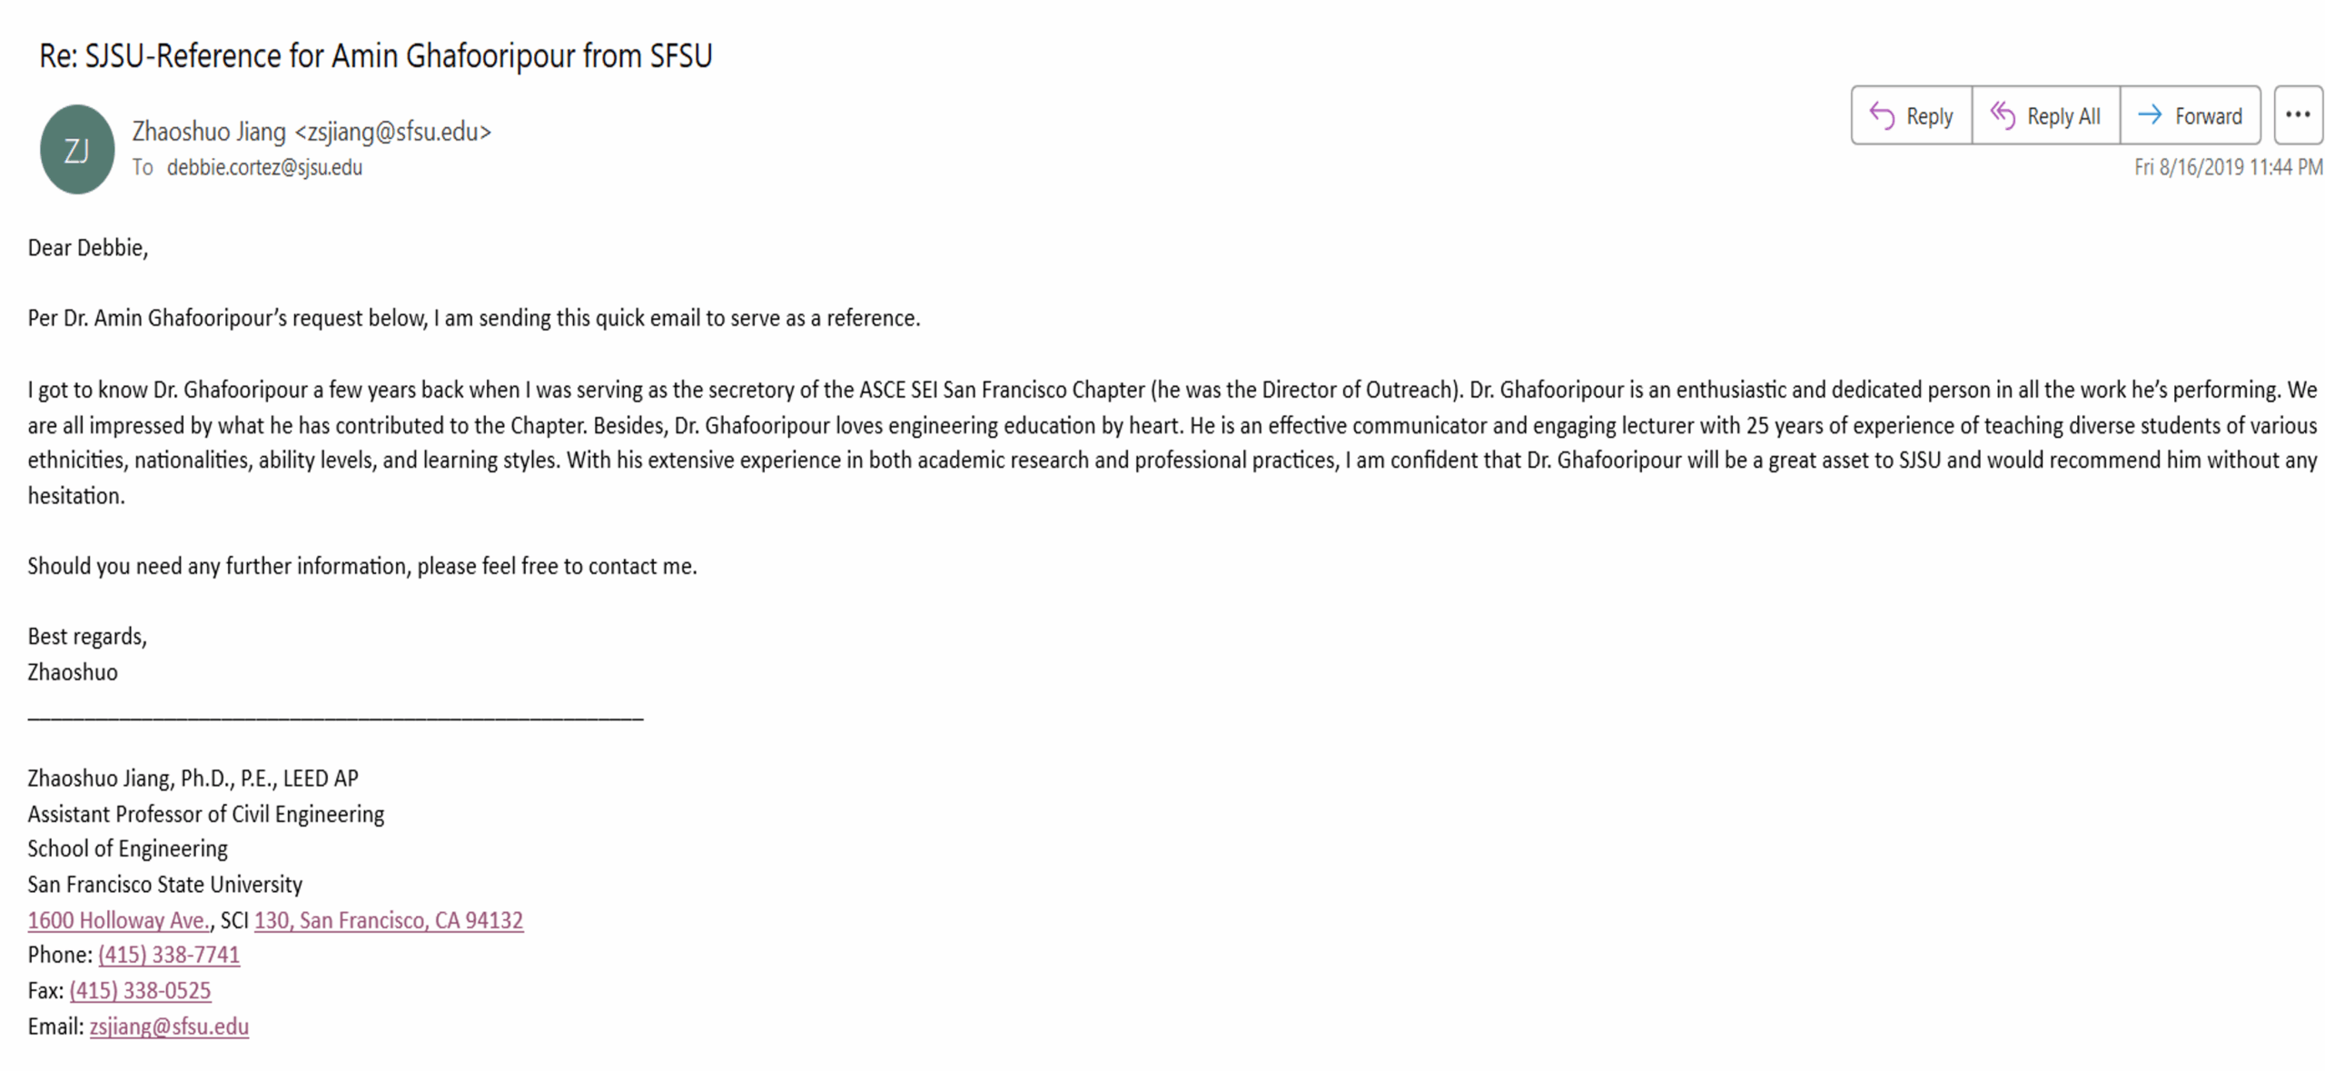
Task: Click "San Francisco State University" in signature
Action: 164,885
